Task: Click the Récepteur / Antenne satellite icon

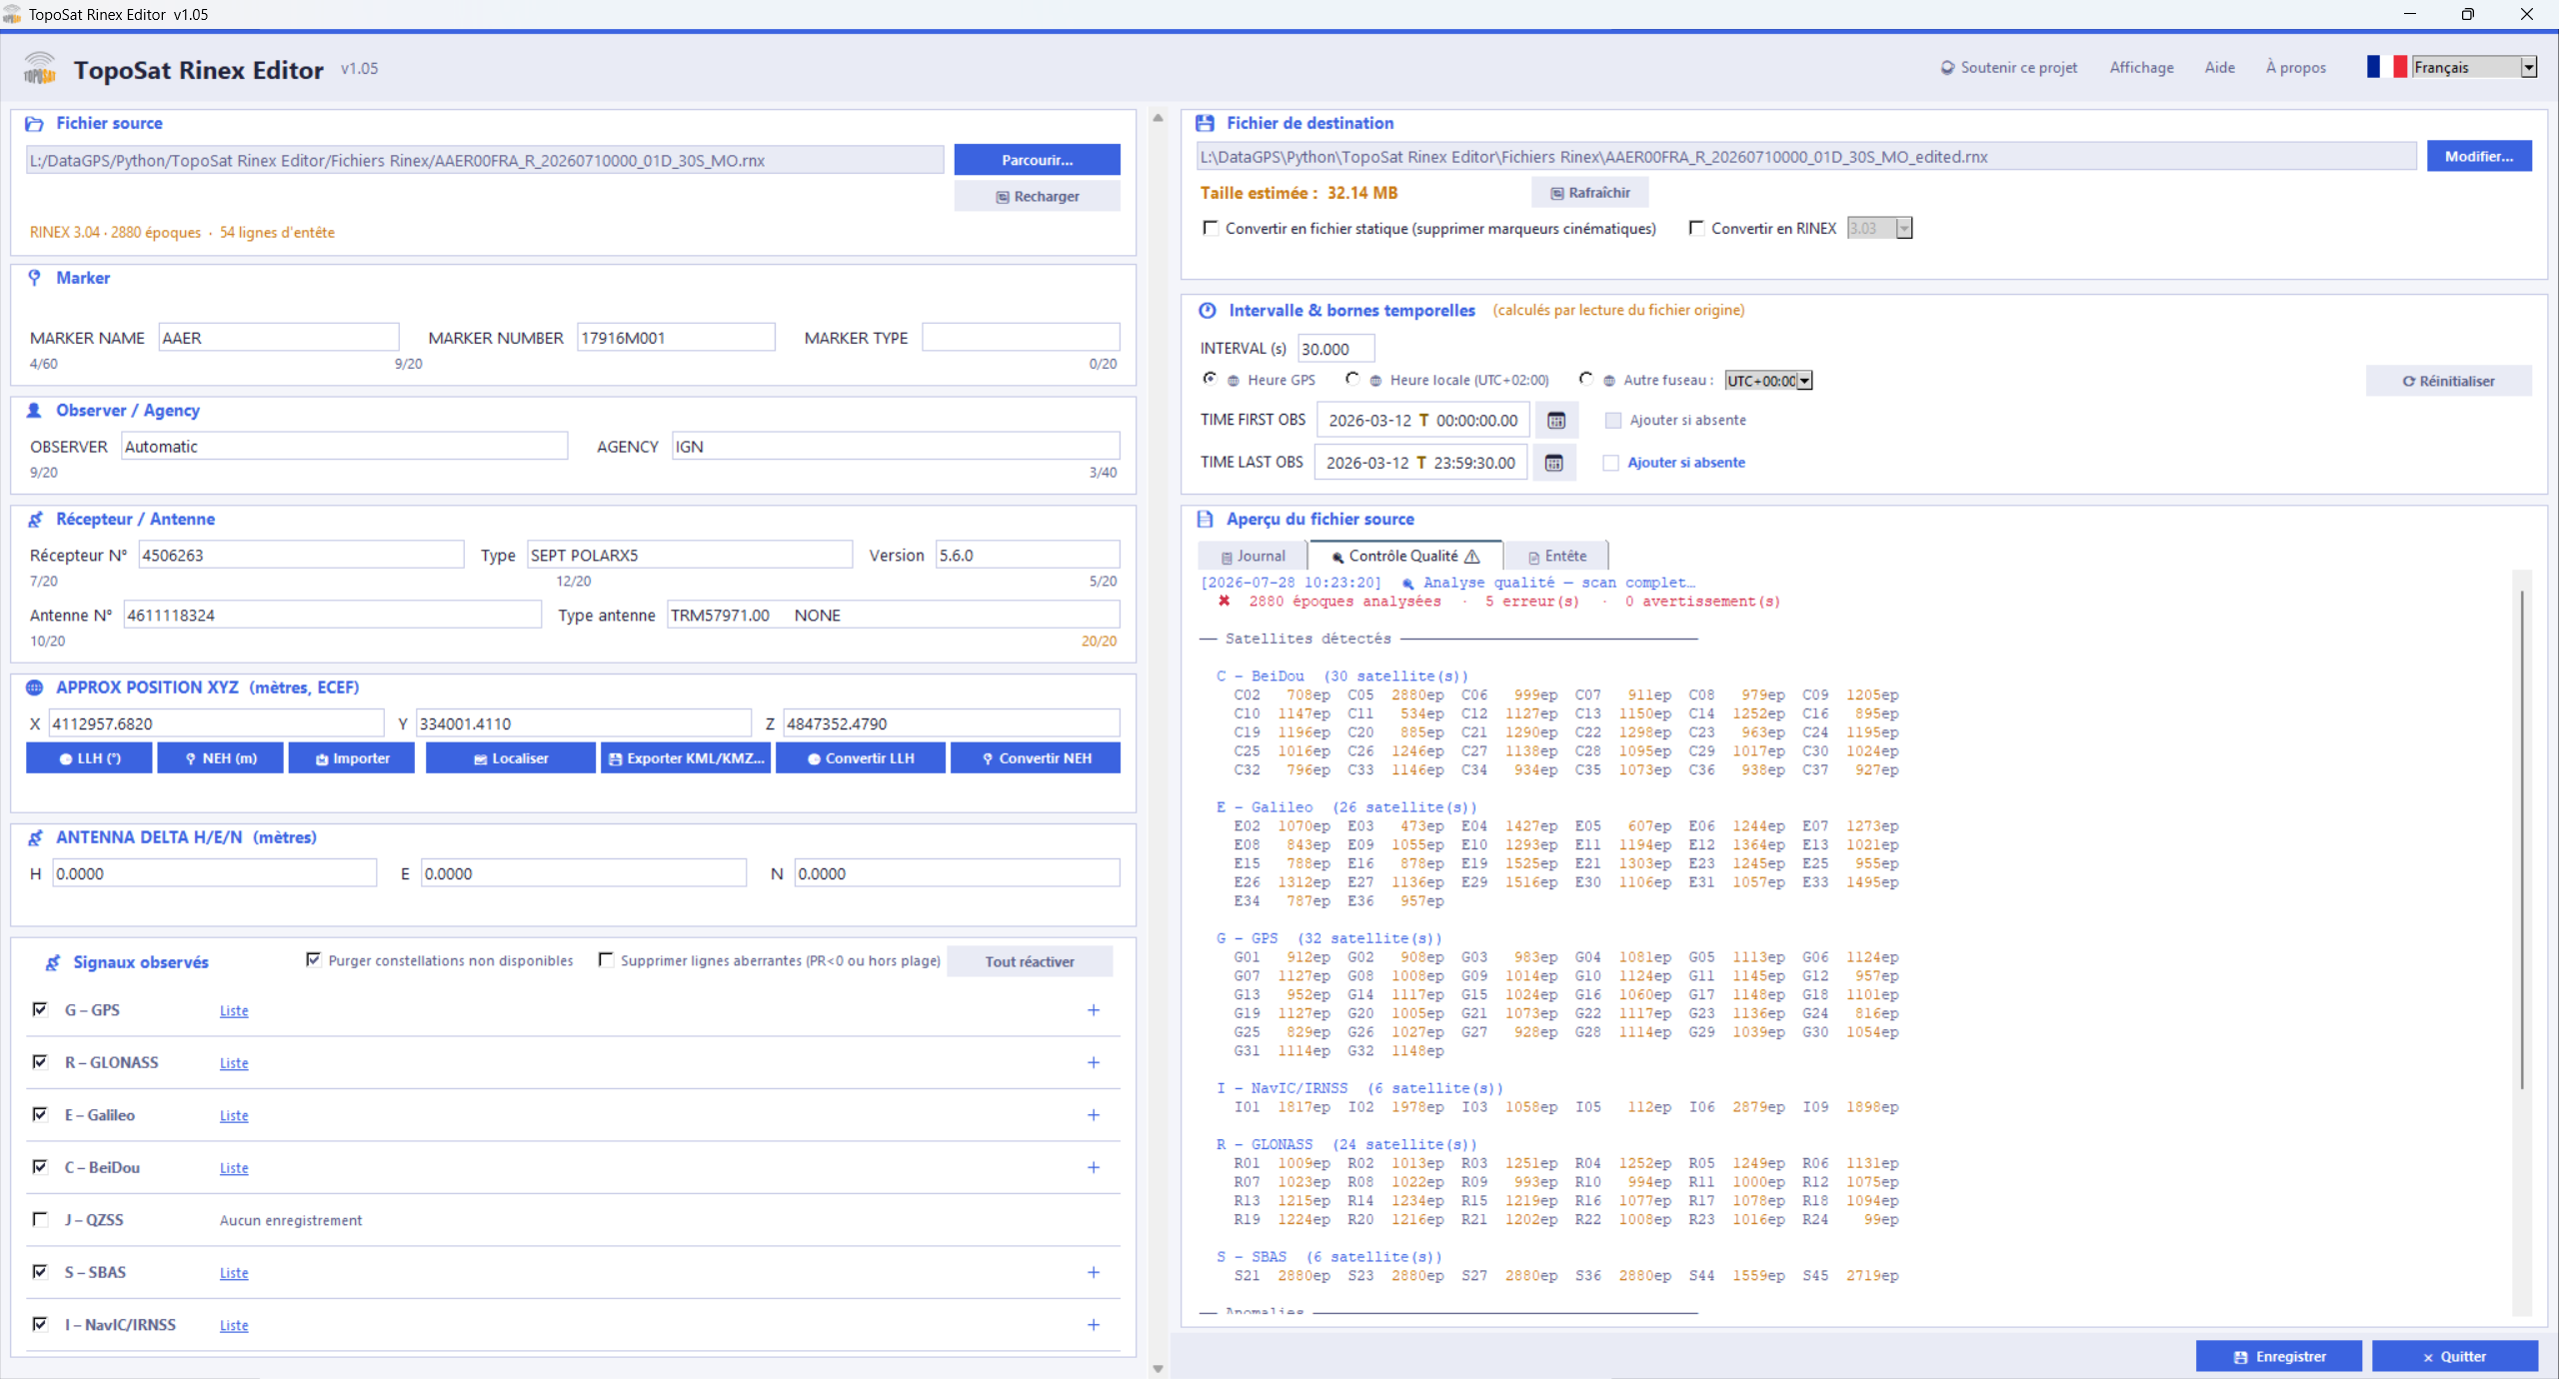Action: pyautogui.click(x=35, y=520)
